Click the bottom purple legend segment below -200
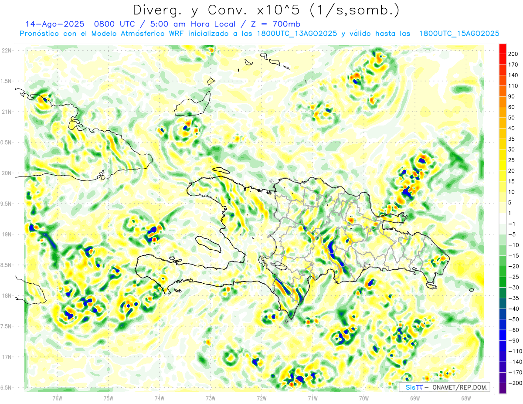This screenshot has width=523, height=404. click(x=503, y=388)
